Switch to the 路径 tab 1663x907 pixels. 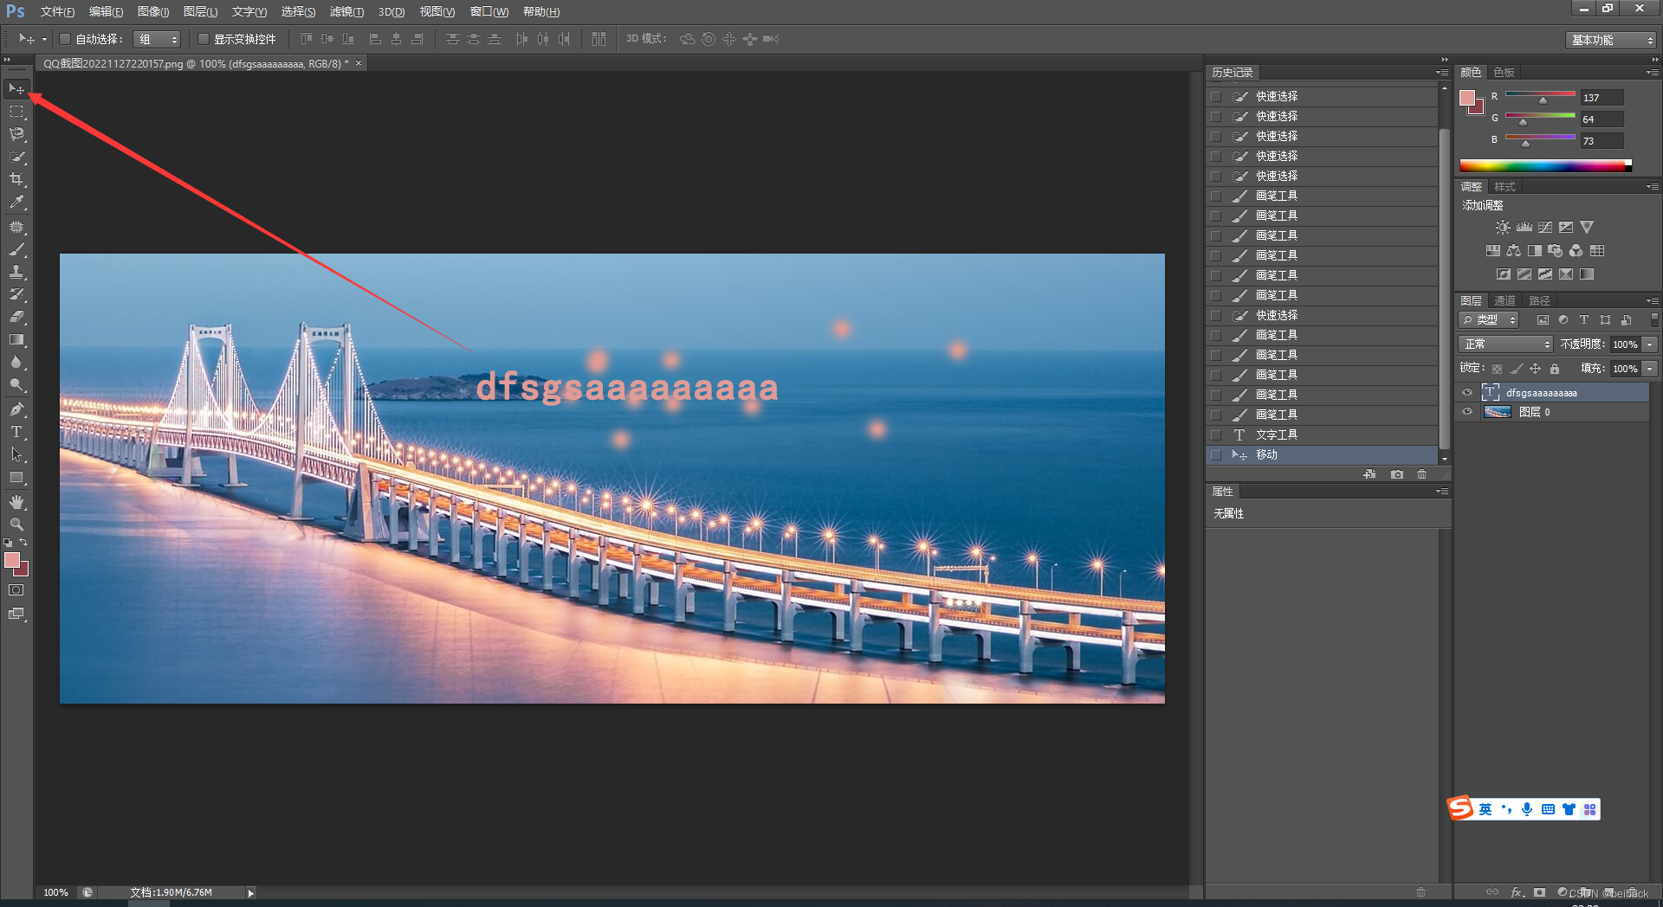click(x=1539, y=301)
